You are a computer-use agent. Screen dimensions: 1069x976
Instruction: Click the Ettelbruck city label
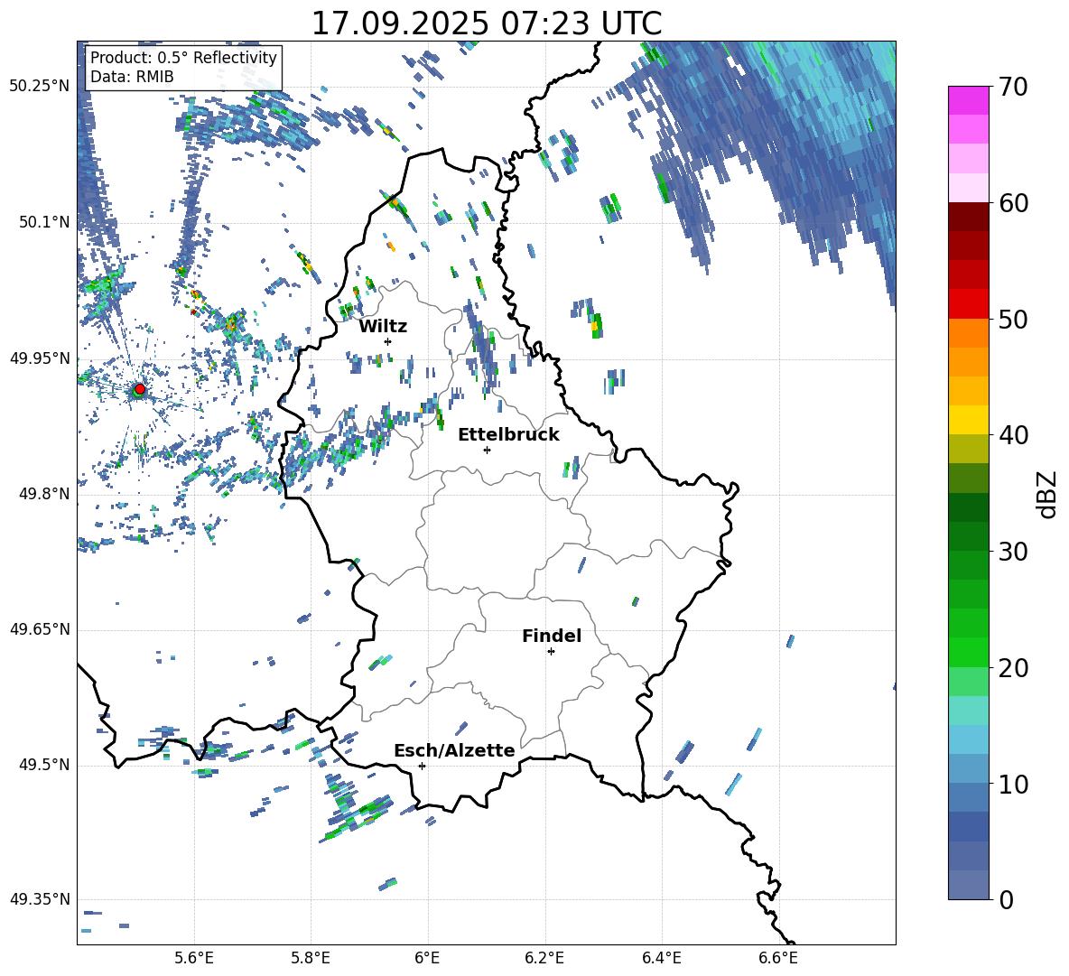(x=508, y=435)
